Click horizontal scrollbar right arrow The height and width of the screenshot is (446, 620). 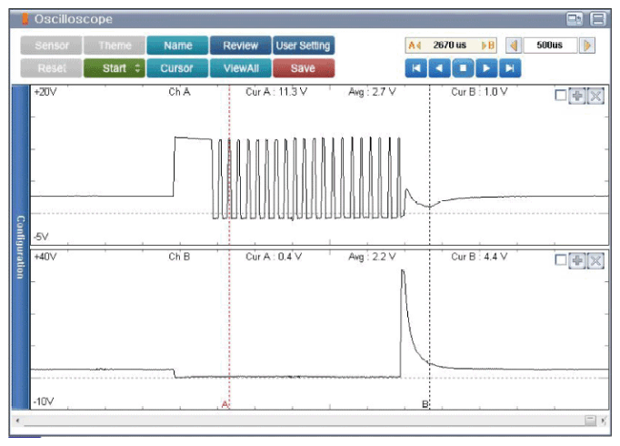tap(604, 421)
